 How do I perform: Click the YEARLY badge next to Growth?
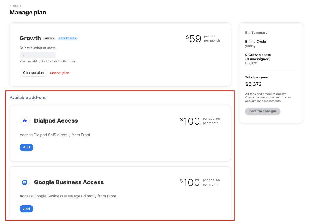pyautogui.click(x=49, y=38)
